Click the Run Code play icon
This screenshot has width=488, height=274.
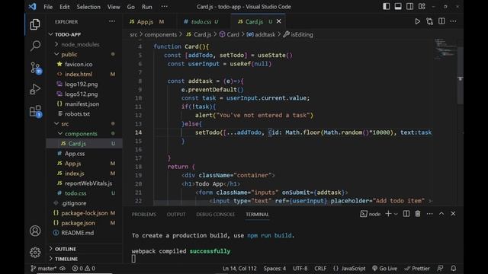coord(417,21)
